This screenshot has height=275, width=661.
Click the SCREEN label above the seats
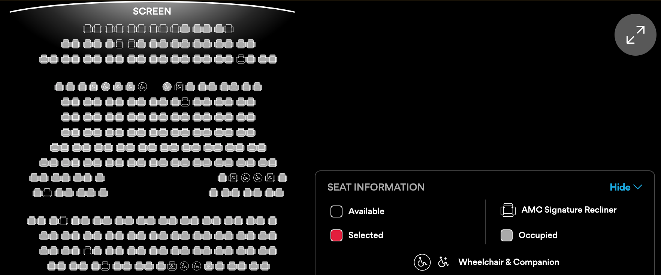pos(152,11)
